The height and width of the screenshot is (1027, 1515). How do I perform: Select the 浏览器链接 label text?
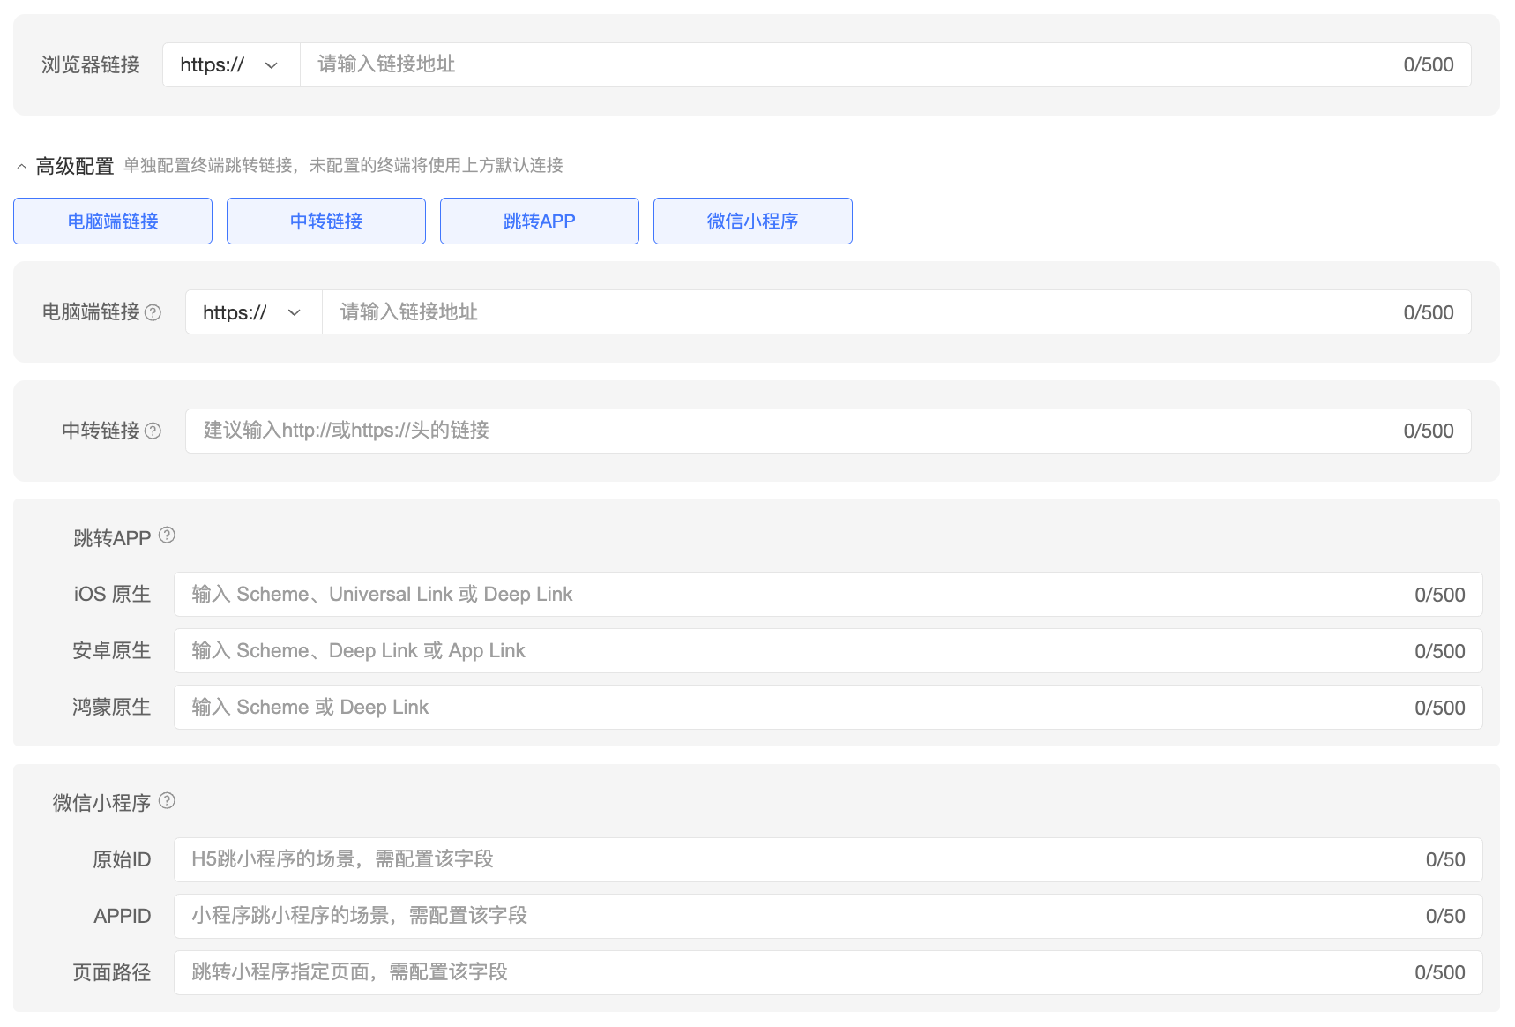91,64
